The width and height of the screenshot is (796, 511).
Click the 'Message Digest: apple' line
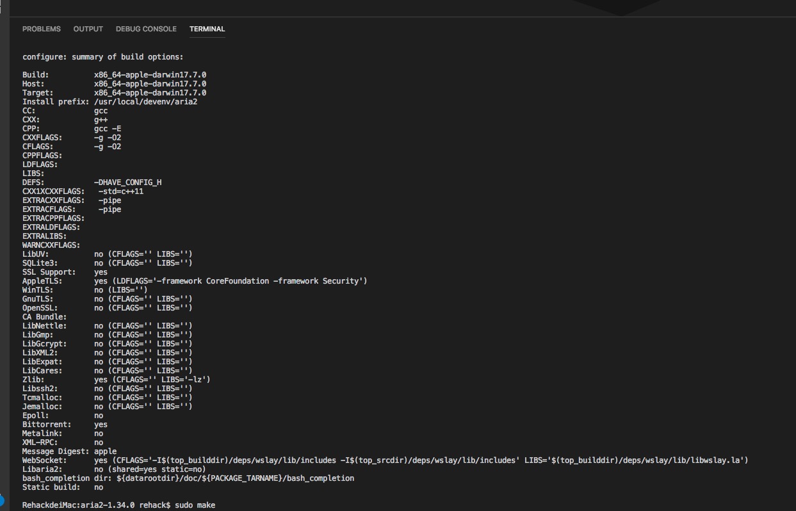coord(70,451)
